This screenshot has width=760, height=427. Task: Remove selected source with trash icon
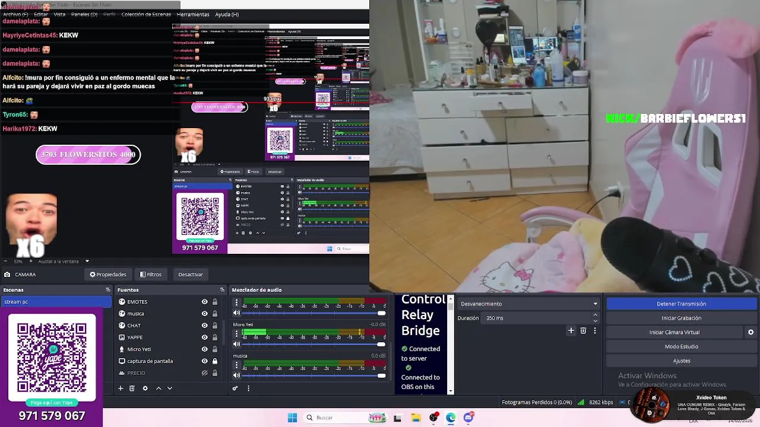coord(132,388)
